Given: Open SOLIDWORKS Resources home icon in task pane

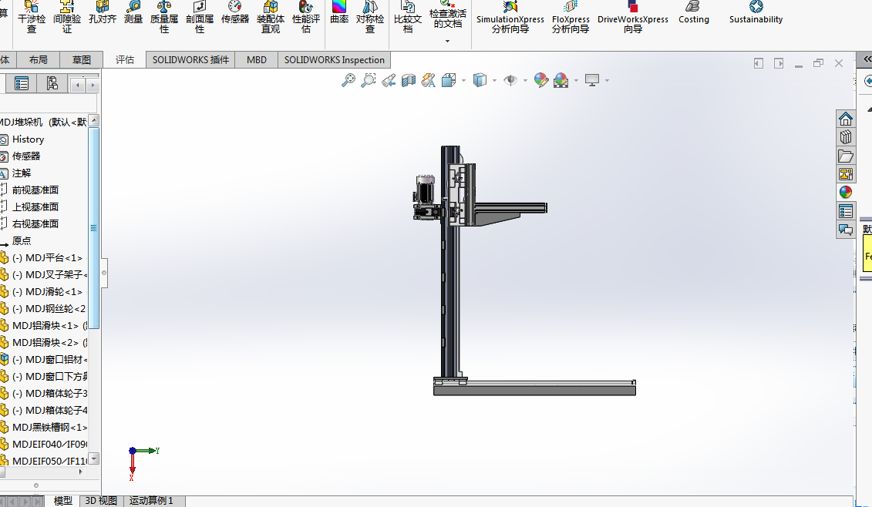Looking at the screenshot, I should pyautogui.click(x=845, y=119).
